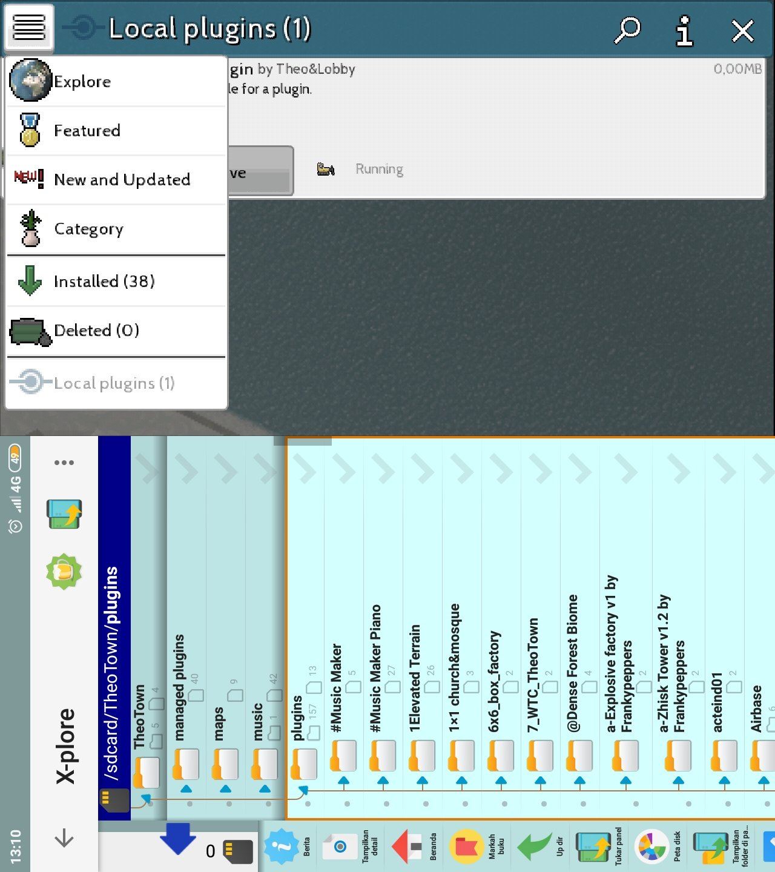The width and height of the screenshot is (775, 872).
Task: Tap the panel swap icon beside overflow menu
Action: point(64,514)
